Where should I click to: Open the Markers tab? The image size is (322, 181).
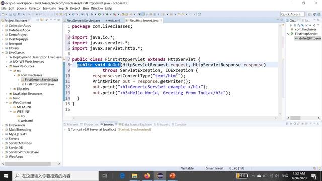click(x=71, y=124)
